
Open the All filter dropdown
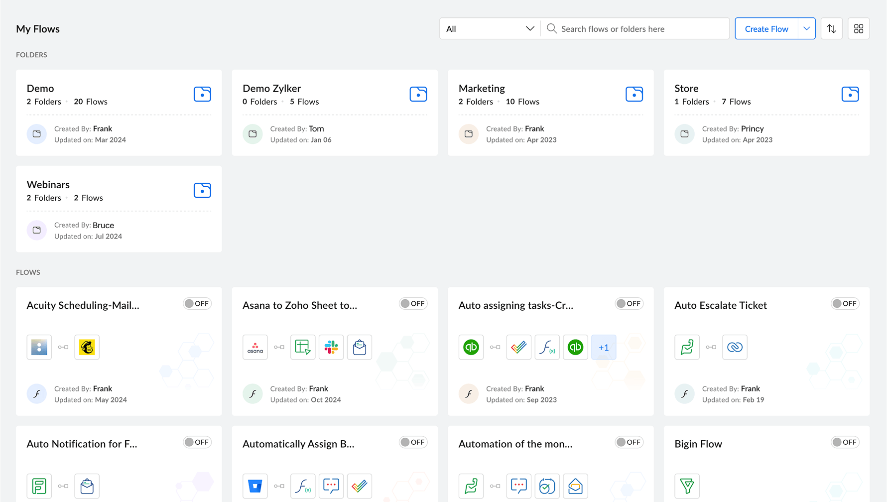point(490,29)
